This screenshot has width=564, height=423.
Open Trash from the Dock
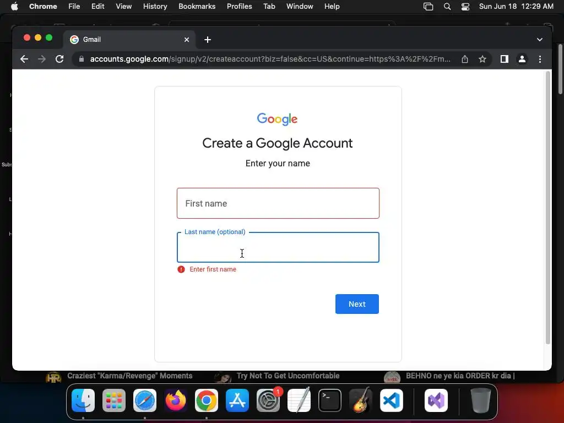point(480,400)
